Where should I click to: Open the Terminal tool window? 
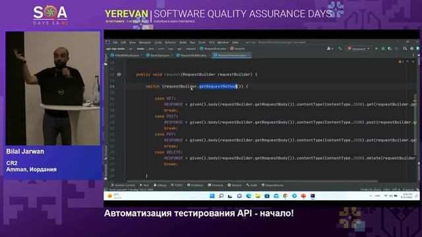[216, 185]
